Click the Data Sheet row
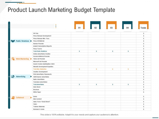Image resolution: width=159 pixels, height=119 pixels. (x=91, y=87)
